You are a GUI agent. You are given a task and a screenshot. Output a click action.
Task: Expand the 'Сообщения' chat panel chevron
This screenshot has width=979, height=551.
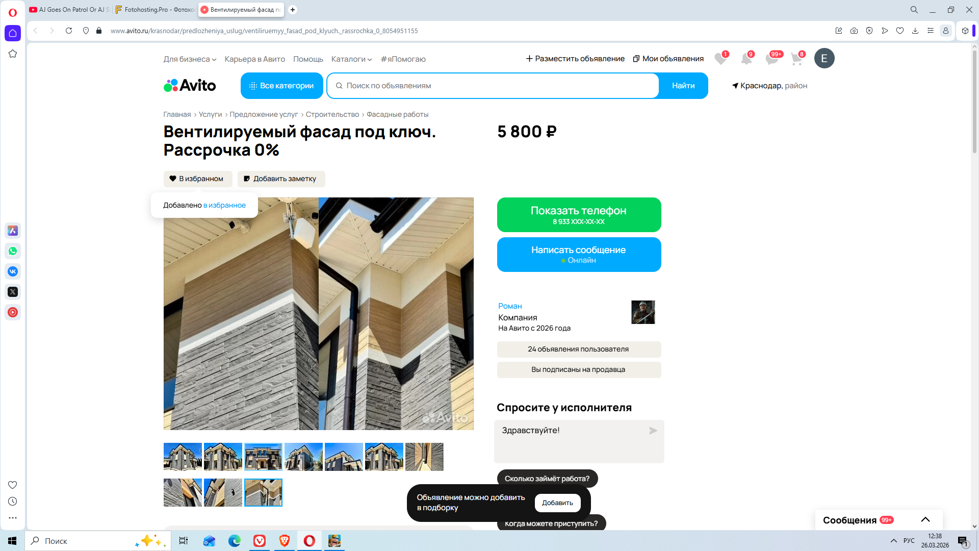925,519
